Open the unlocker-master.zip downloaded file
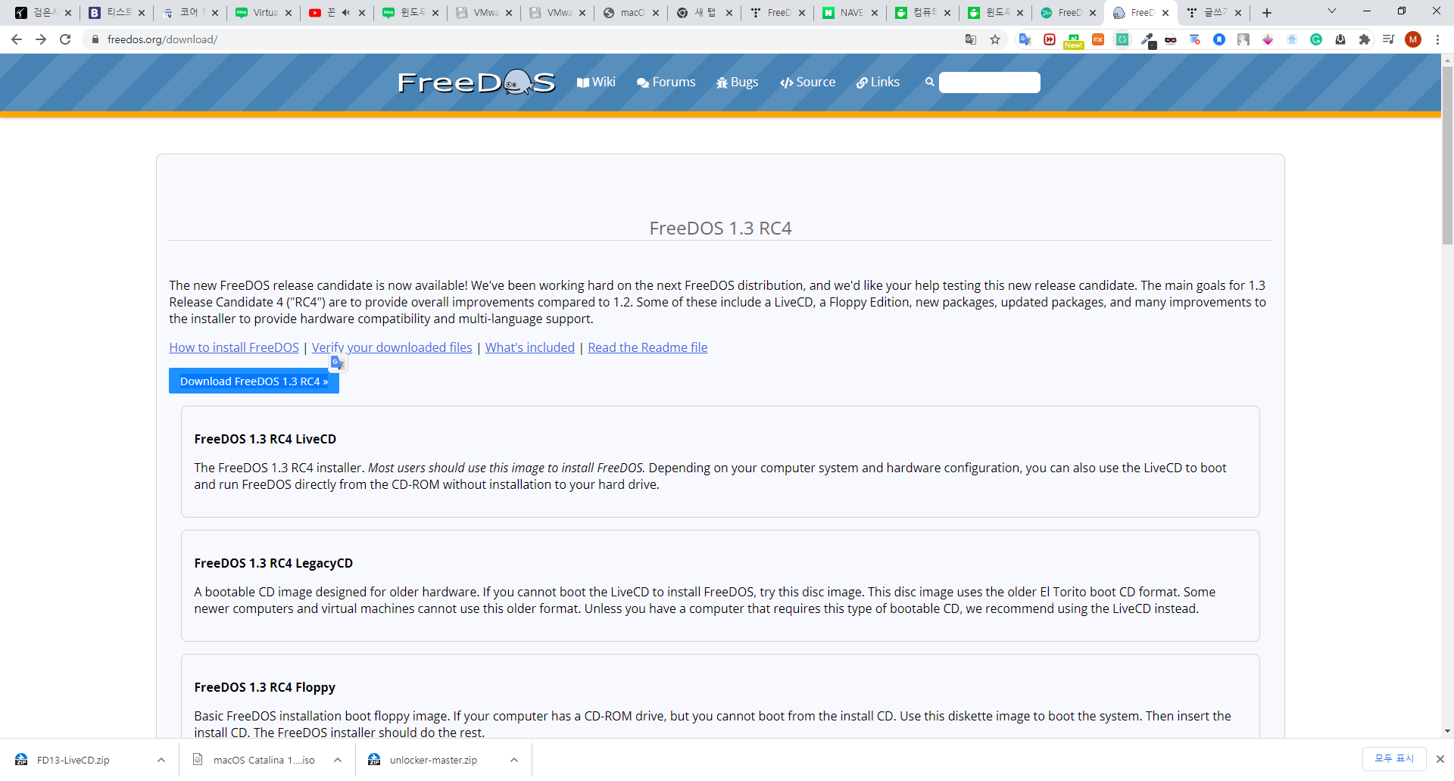The height and width of the screenshot is (781, 1454). [x=433, y=760]
